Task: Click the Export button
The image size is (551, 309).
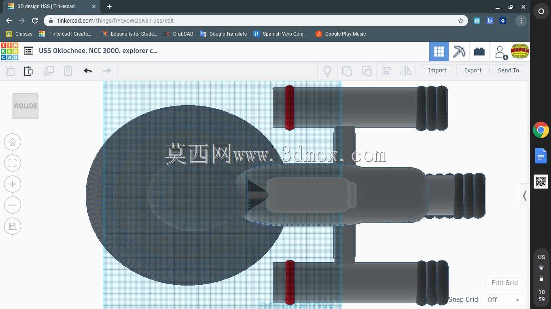Action: click(473, 70)
